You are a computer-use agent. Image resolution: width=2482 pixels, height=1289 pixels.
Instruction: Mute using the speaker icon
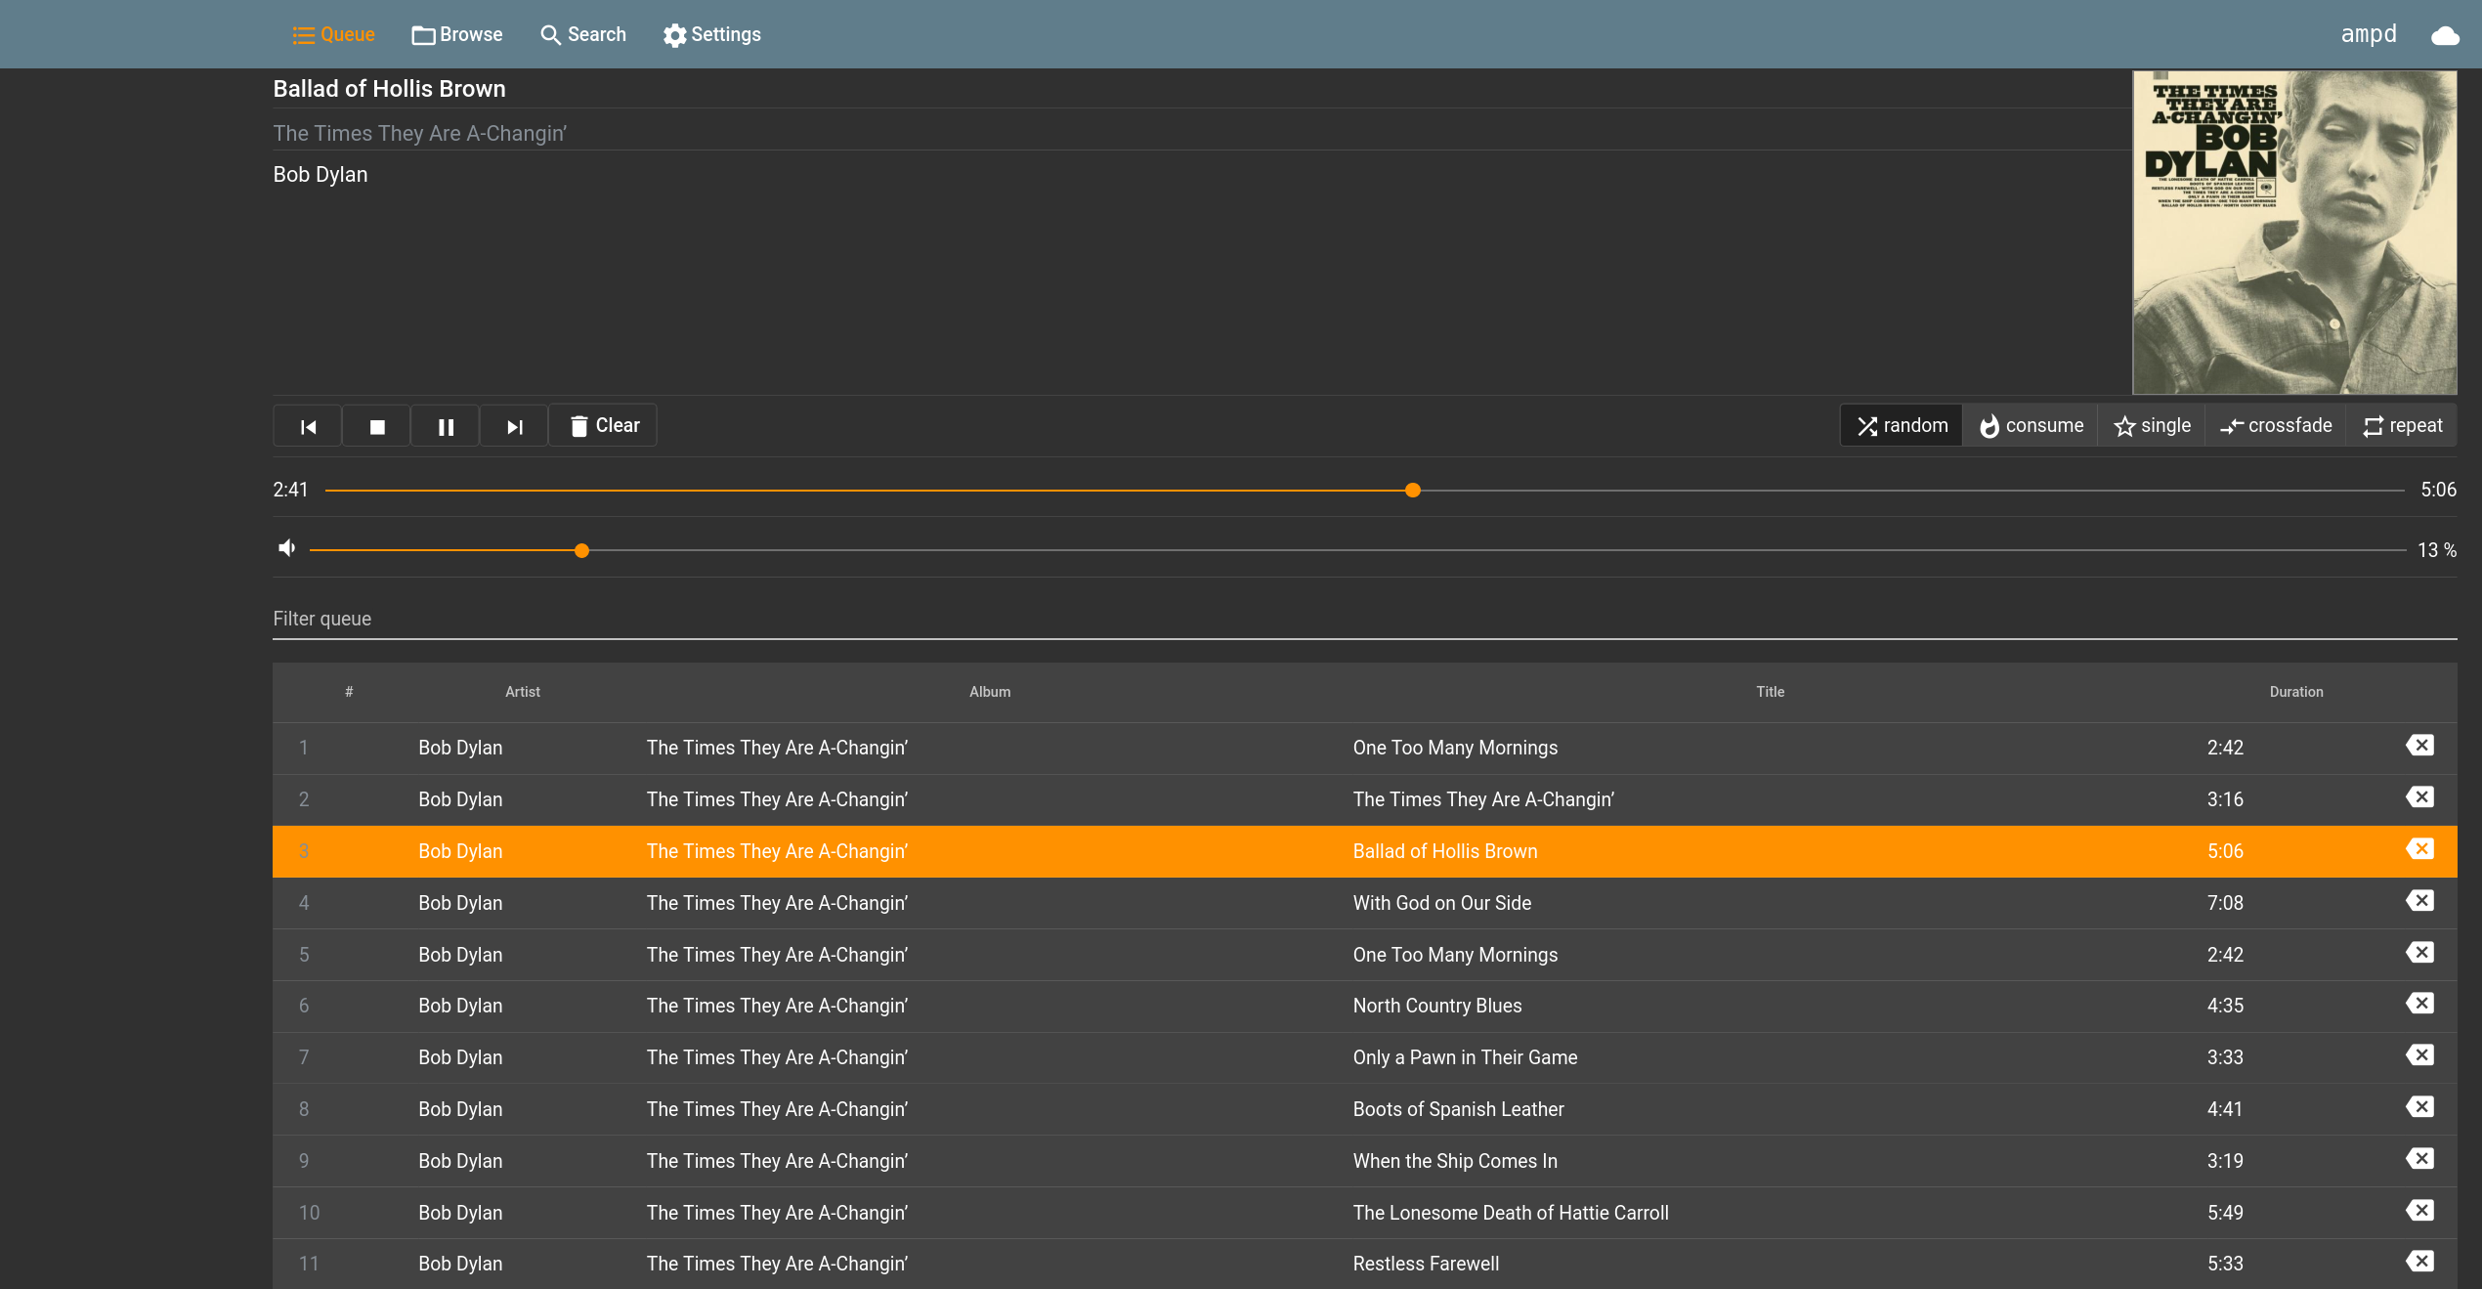pyautogui.click(x=286, y=548)
